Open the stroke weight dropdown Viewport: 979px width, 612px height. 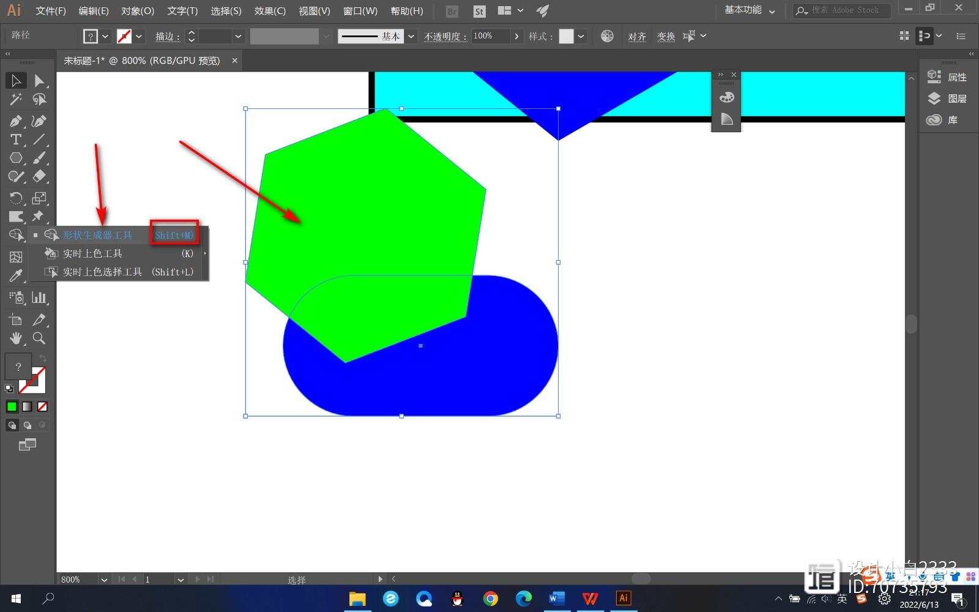238,36
